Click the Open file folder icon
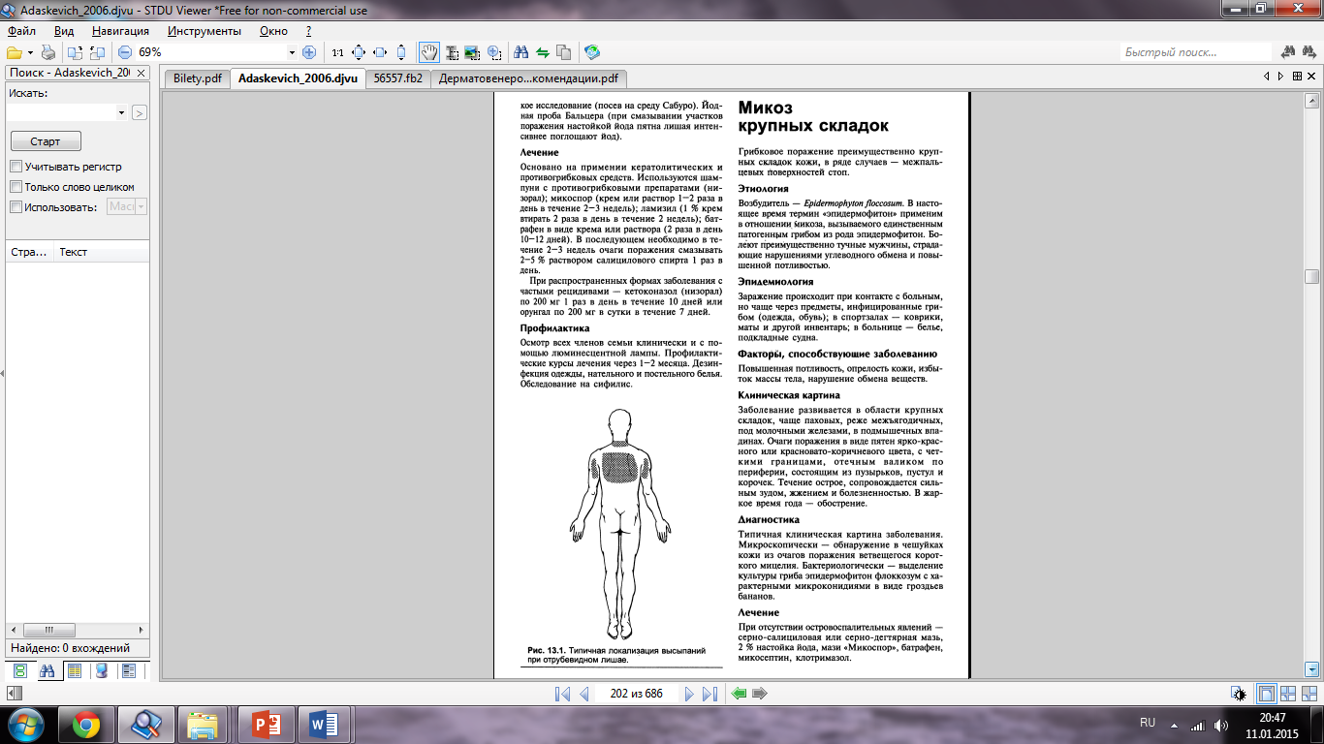Image resolution: width=1324 pixels, height=744 pixels. 14,52
